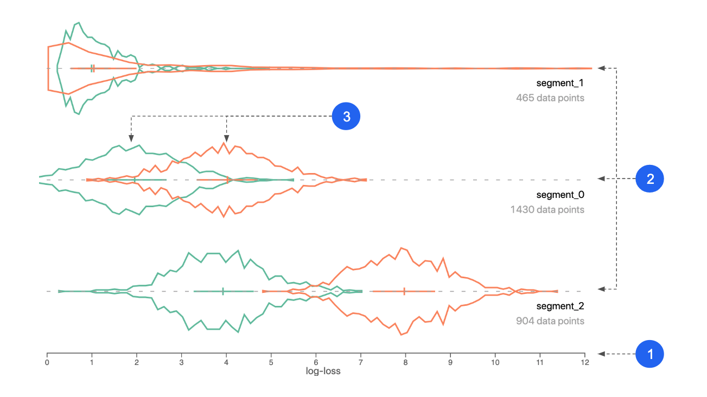Click the blue annotation circle numbered 2
This screenshot has height=397, width=707.
click(x=649, y=178)
